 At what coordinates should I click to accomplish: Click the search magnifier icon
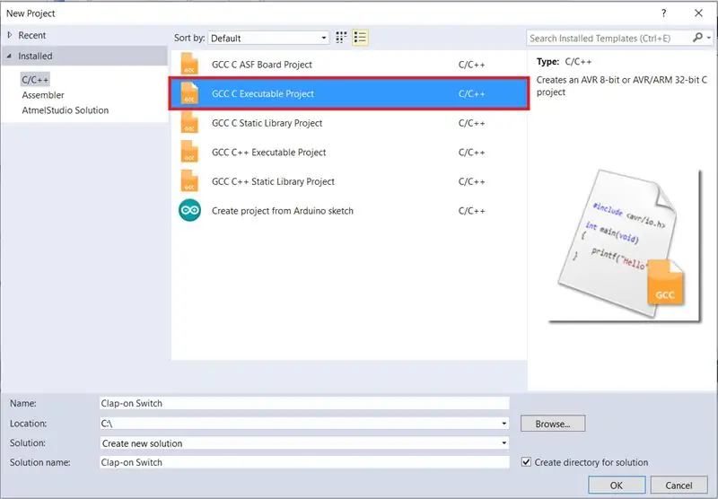697,38
